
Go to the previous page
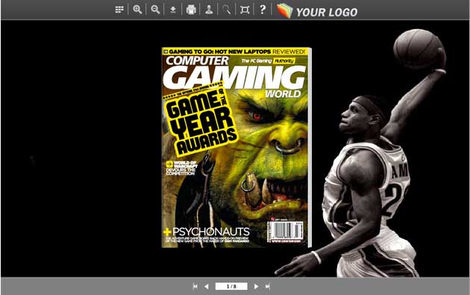(x=206, y=287)
